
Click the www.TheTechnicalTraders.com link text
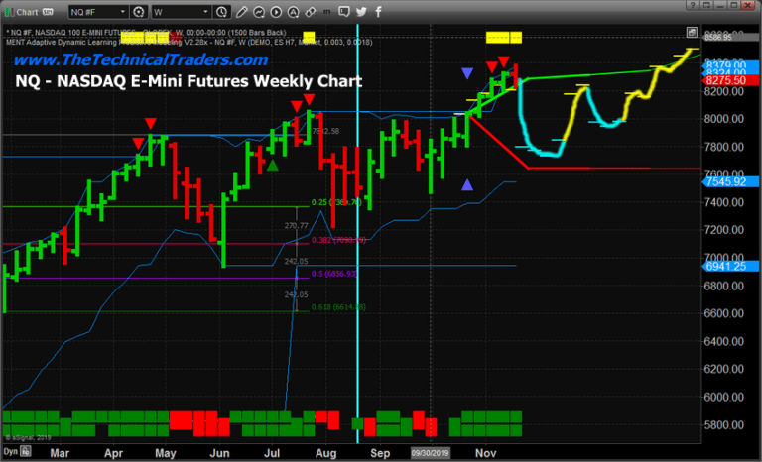tap(141, 59)
